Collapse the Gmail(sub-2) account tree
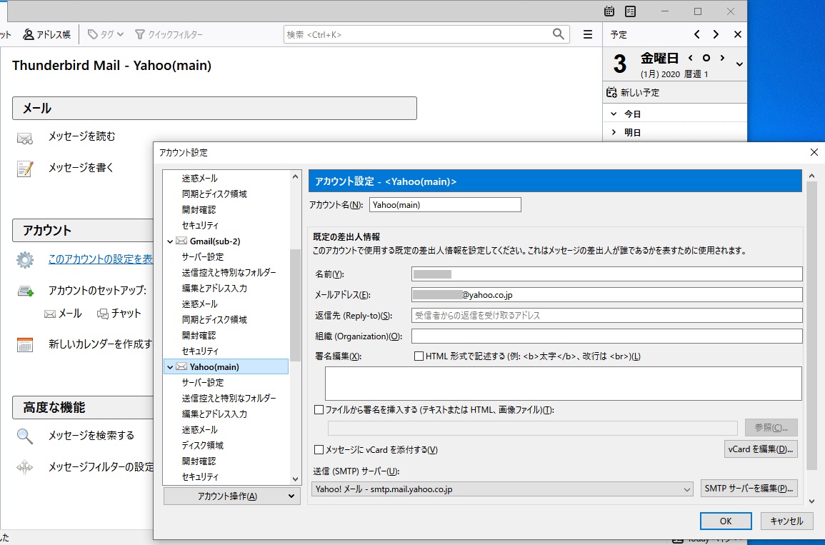 pos(169,241)
